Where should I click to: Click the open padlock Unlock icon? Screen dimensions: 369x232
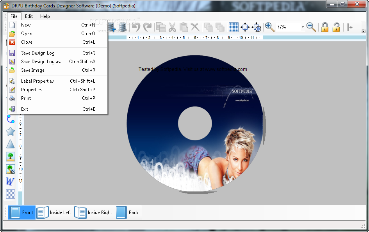[336, 27]
